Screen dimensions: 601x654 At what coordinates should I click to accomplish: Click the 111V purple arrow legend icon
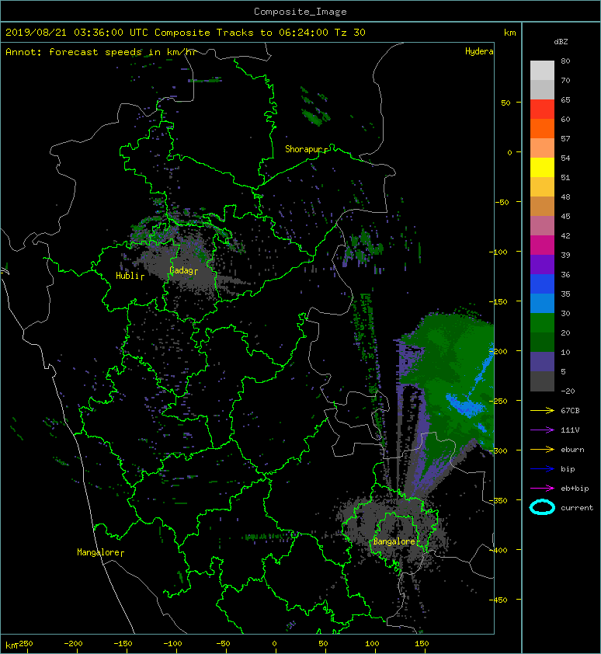point(542,430)
